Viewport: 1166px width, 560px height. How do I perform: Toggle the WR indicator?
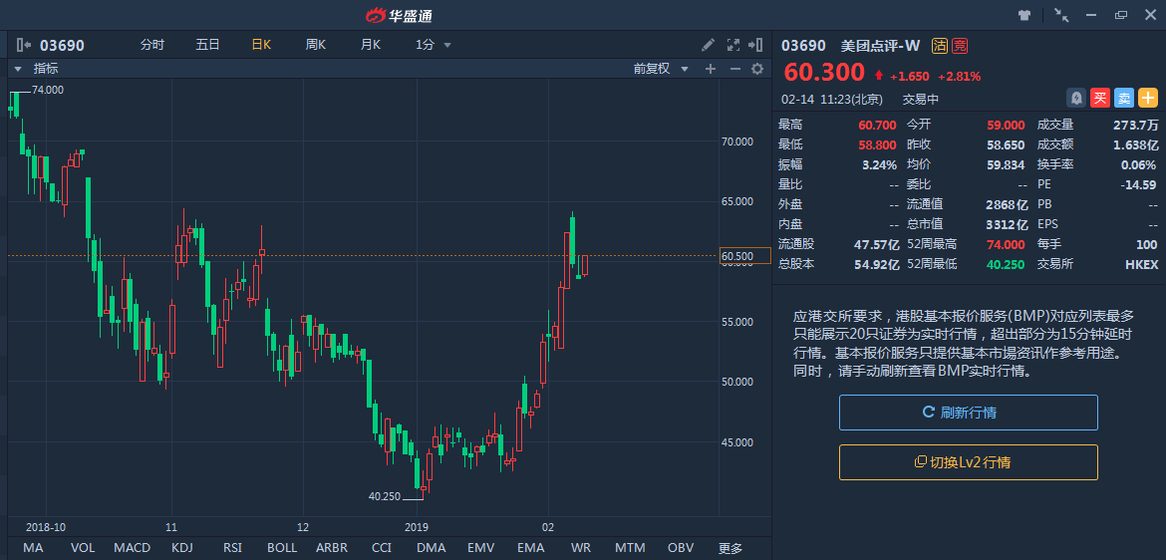click(x=581, y=548)
